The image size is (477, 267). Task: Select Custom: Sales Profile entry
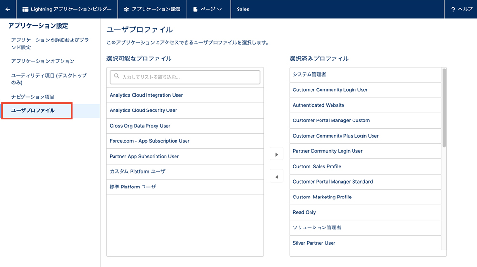(365, 166)
